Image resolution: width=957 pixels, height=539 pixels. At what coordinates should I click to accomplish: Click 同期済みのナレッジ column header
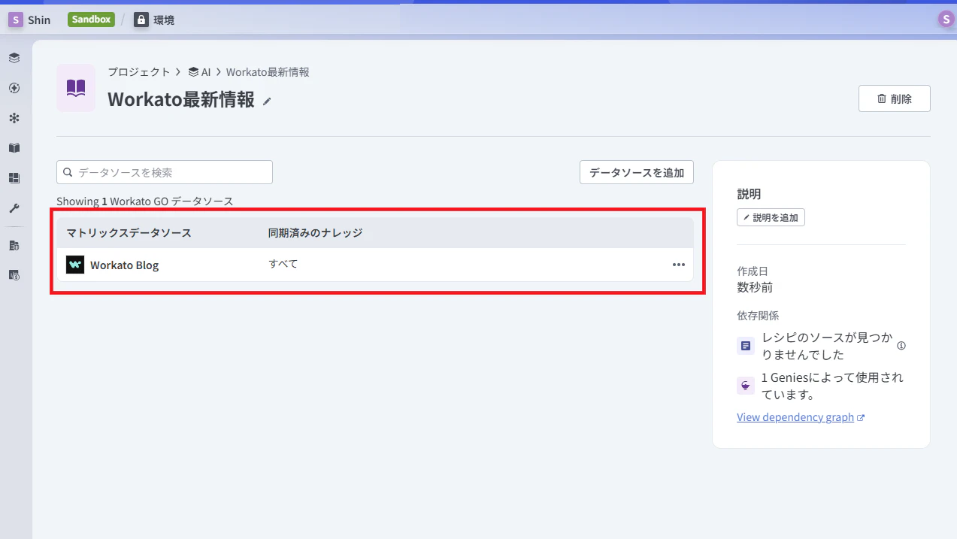click(x=315, y=233)
